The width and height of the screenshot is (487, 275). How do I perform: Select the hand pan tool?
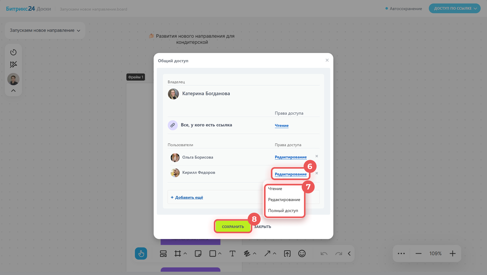point(141,253)
